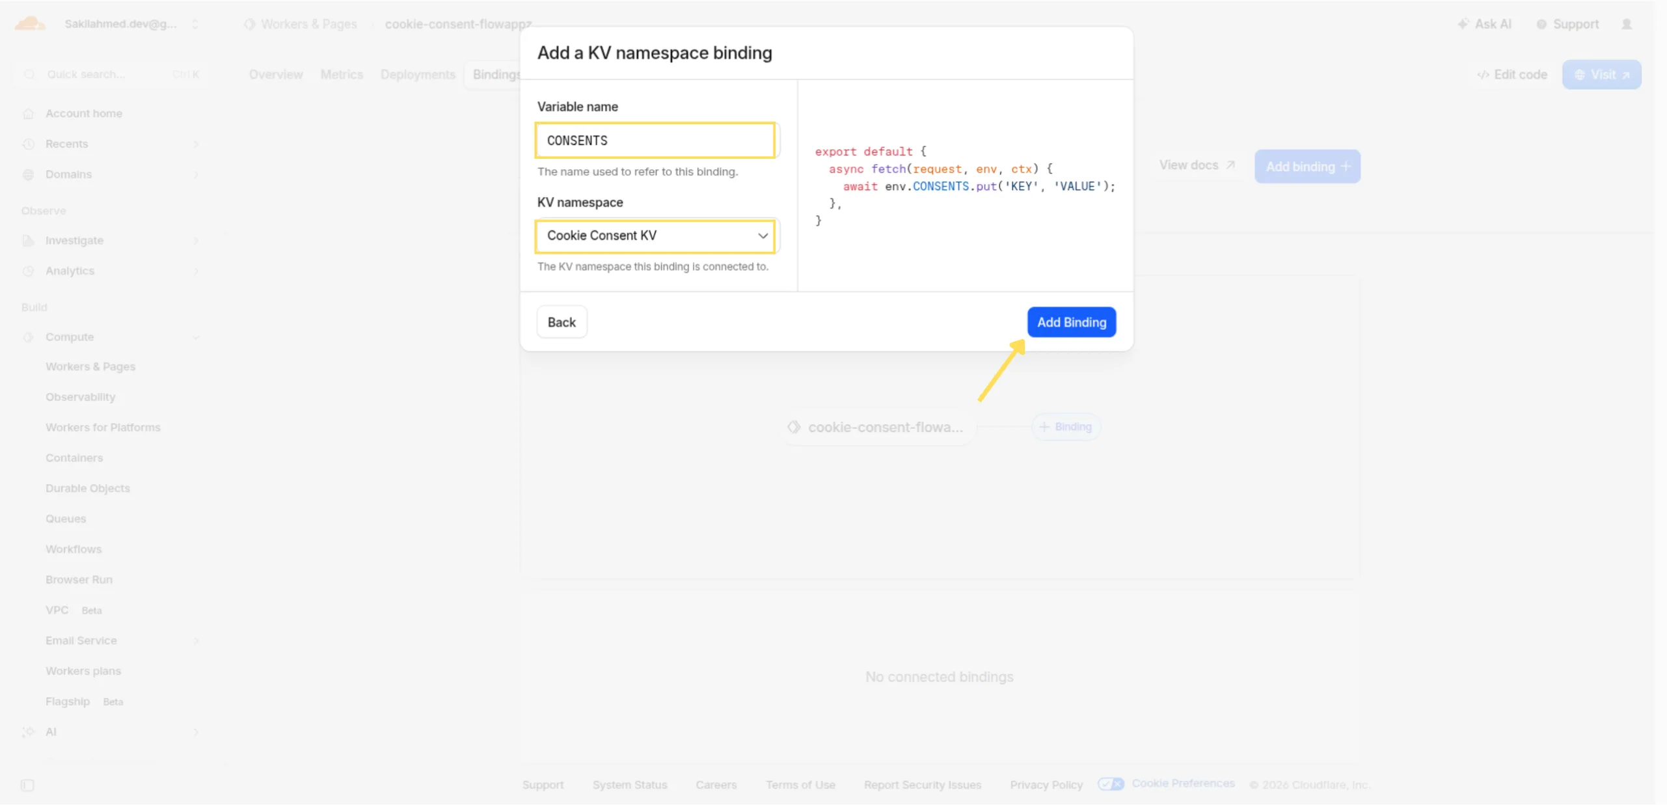Click the AI sparkle sidebar icon
This screenshot has height=805, width=1667.
click(x=28, y=731)
